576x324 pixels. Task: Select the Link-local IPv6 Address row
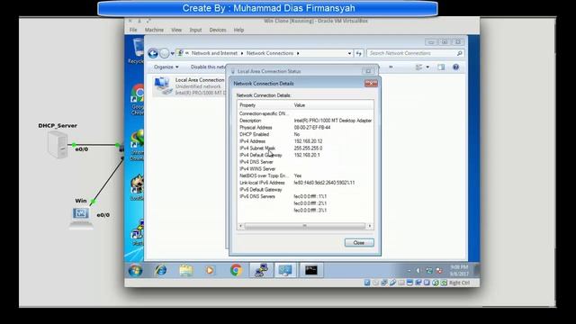click(x=305, y=183)
